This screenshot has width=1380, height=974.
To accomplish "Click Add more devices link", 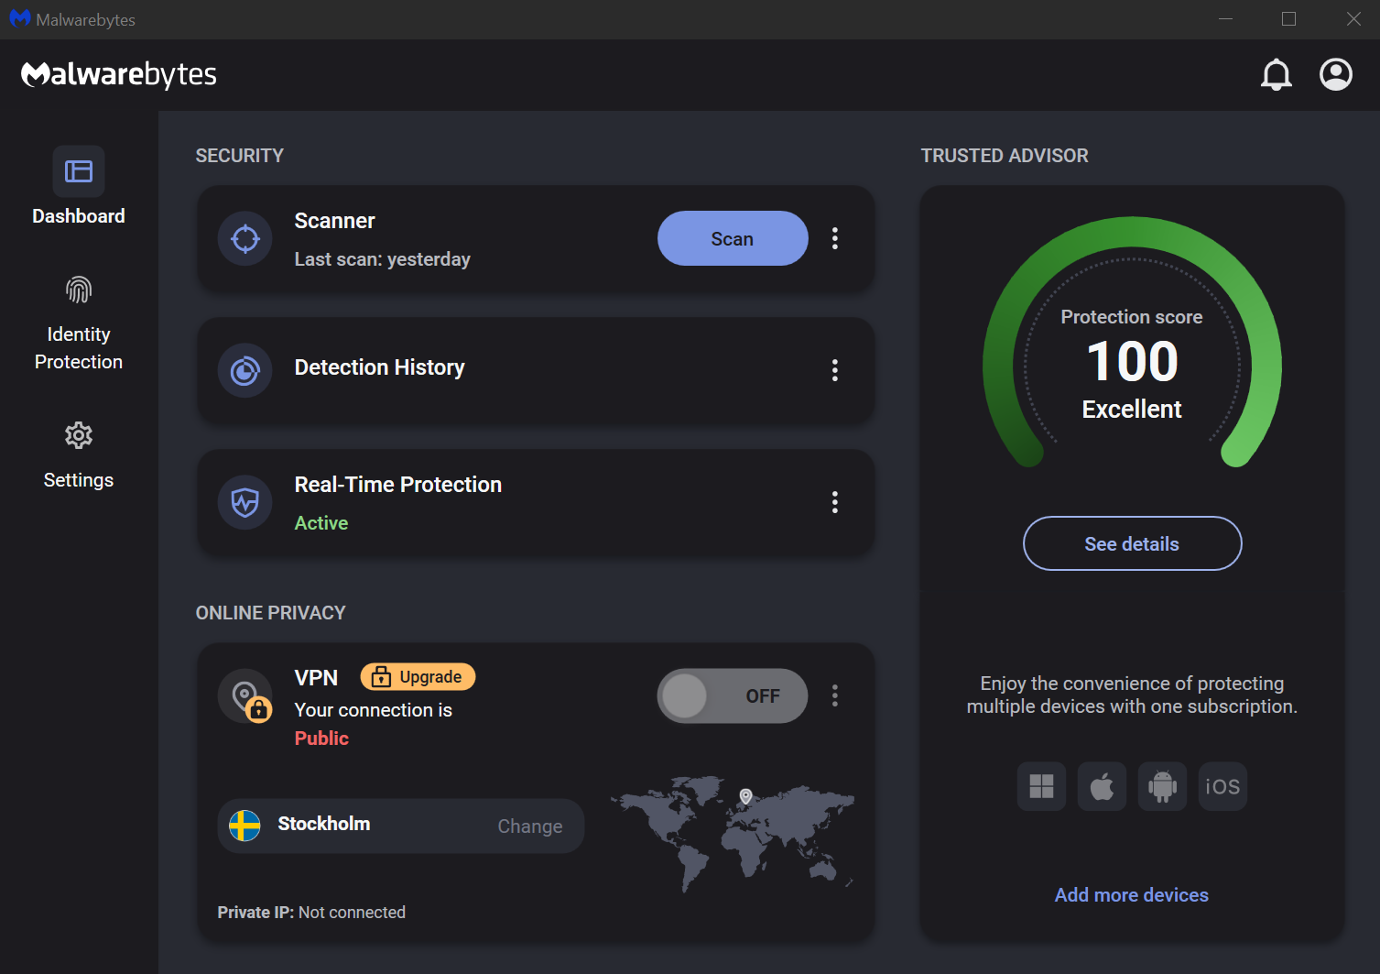I will (1132, 895).
